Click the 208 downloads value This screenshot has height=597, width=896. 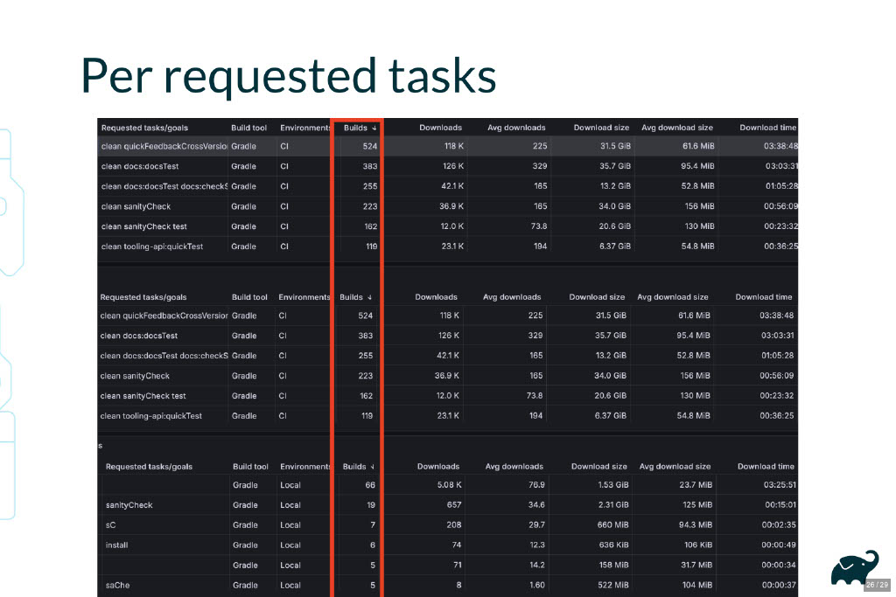[x=454, y=525]
